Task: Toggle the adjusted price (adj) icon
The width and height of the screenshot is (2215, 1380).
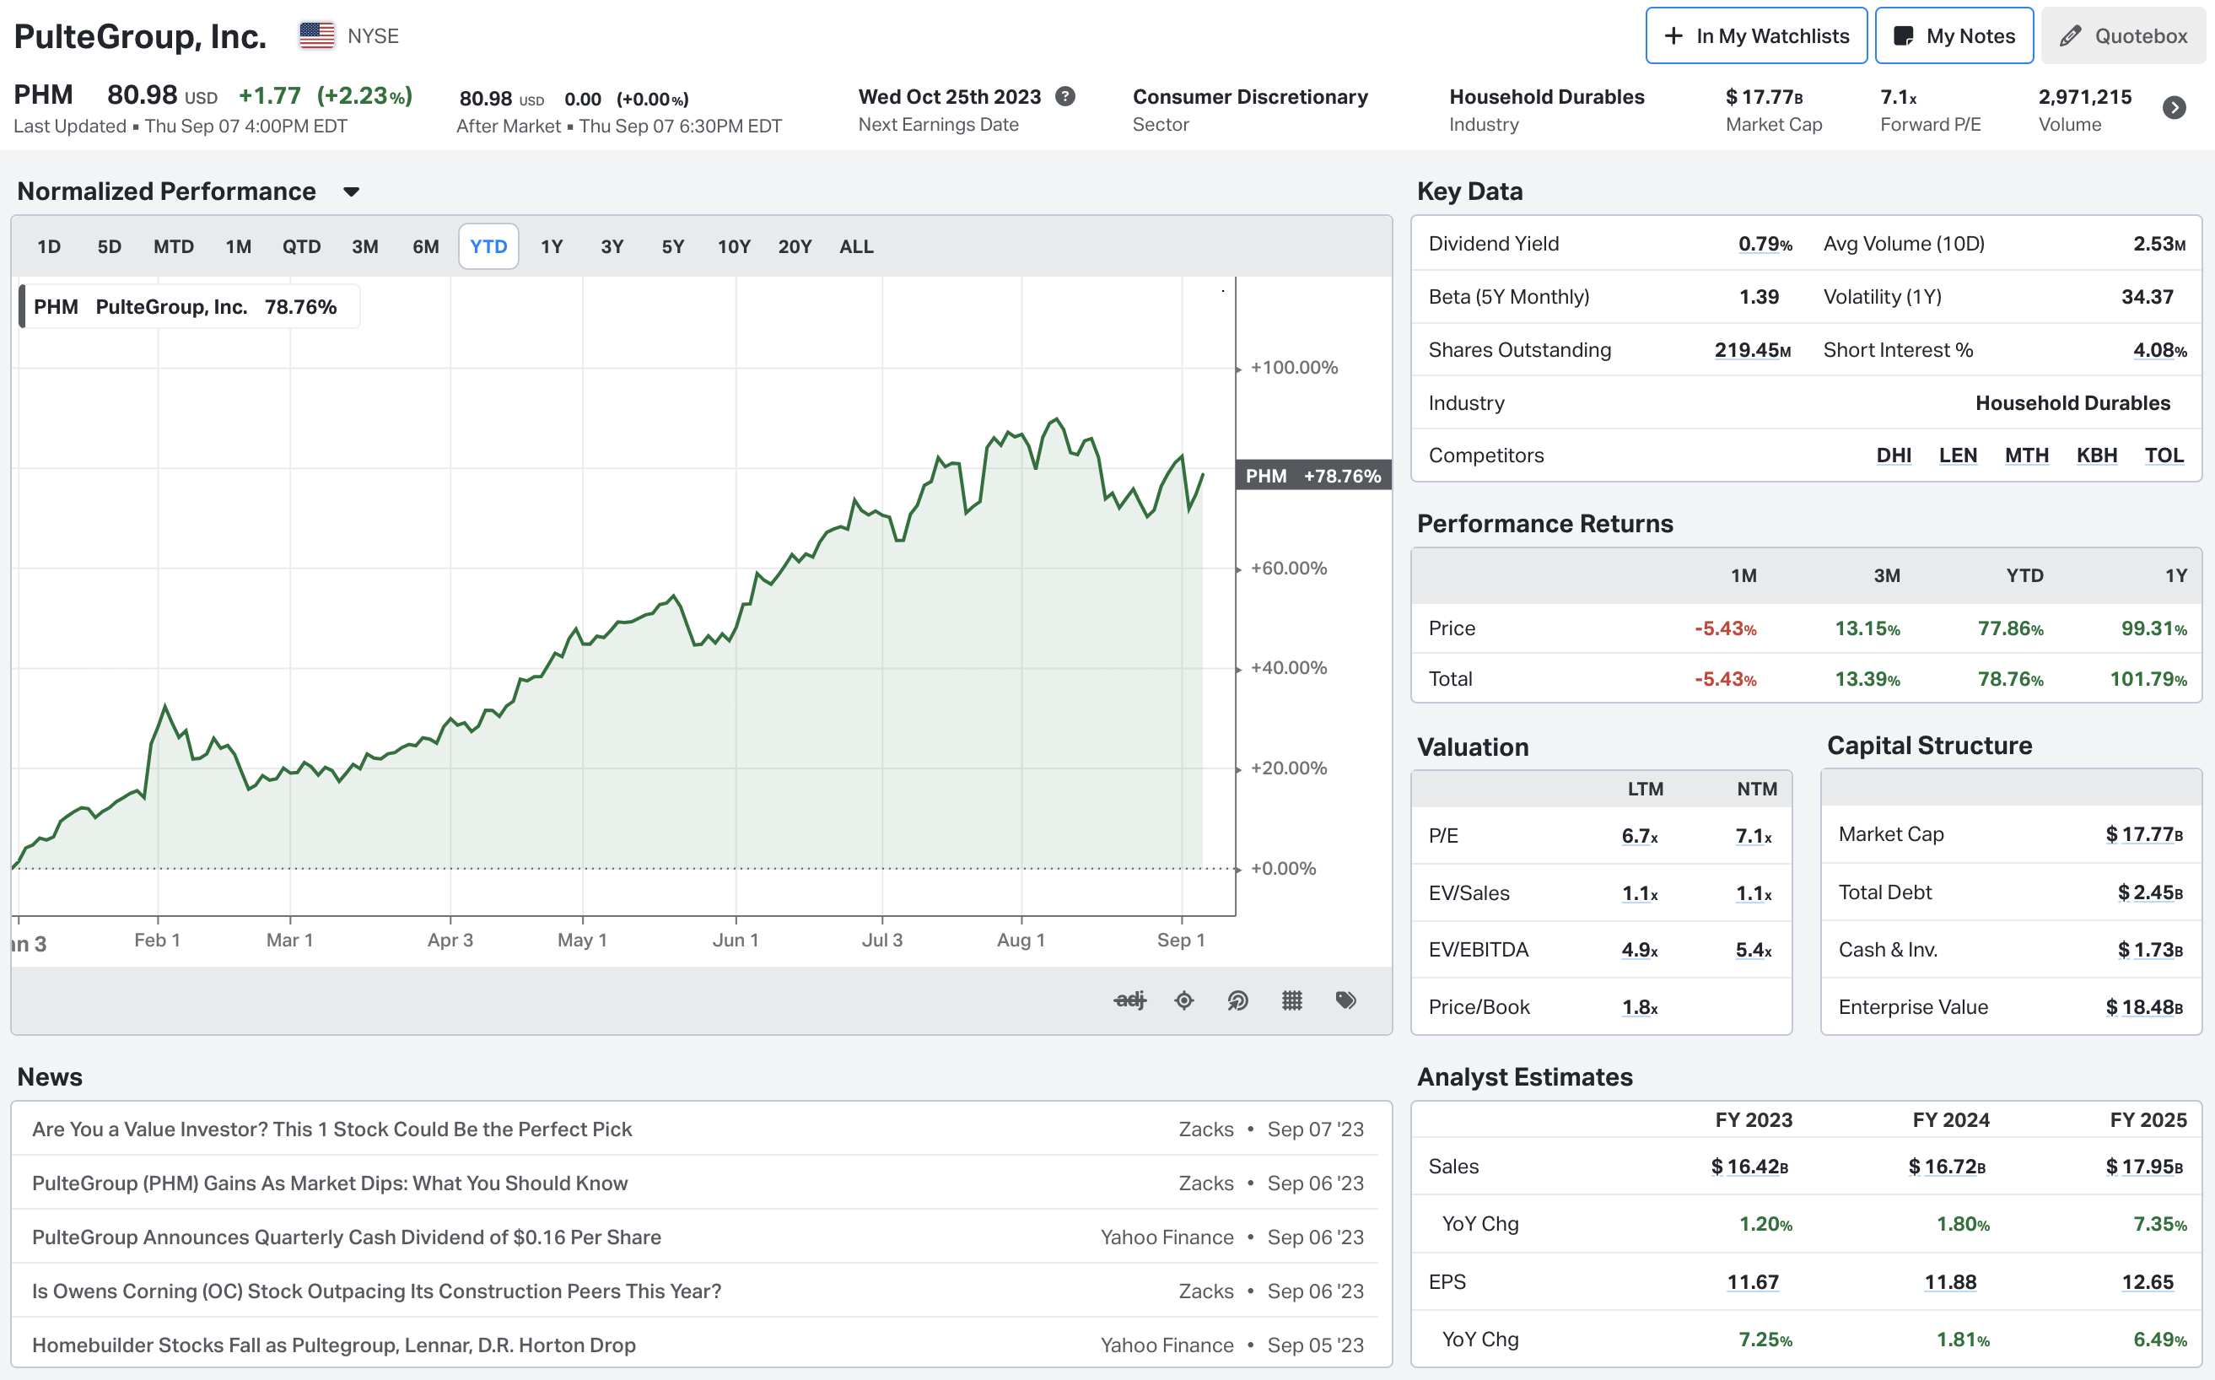Action: coord(1130,1000)
